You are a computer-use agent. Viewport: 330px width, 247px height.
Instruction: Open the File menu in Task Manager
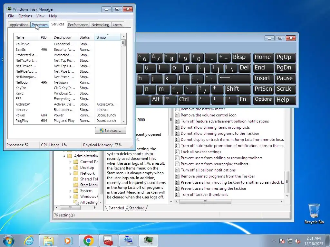(11, 16)
